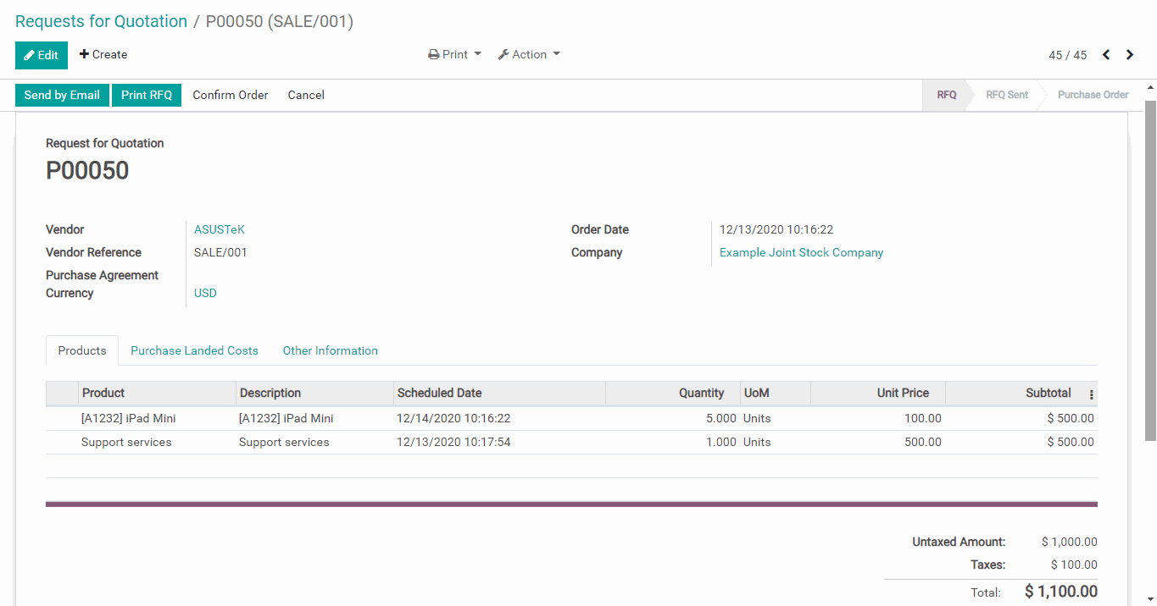Navigate to Requests for Quotation breadcrumb
The image size is (1157, 606).
click(101, 22)
